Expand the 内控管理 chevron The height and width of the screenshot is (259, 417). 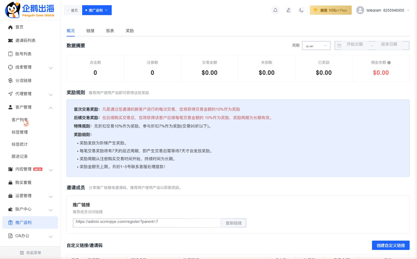point(51,170)
